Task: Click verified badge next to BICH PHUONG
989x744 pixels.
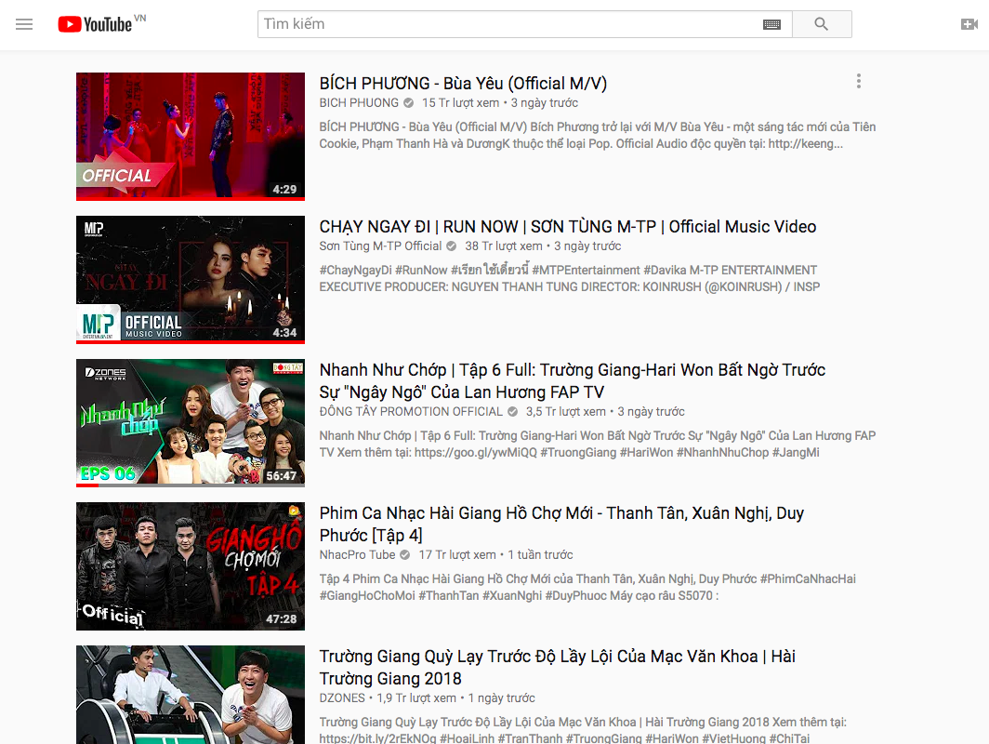Action: 409,103
